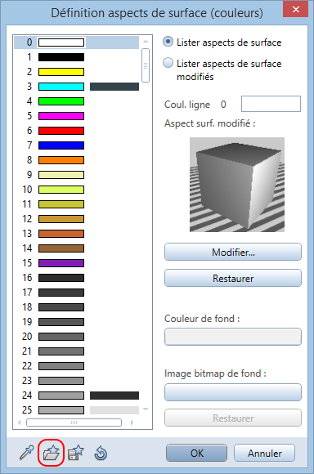
Task: Close the surface definition dialog
Action: click(296, 9)
